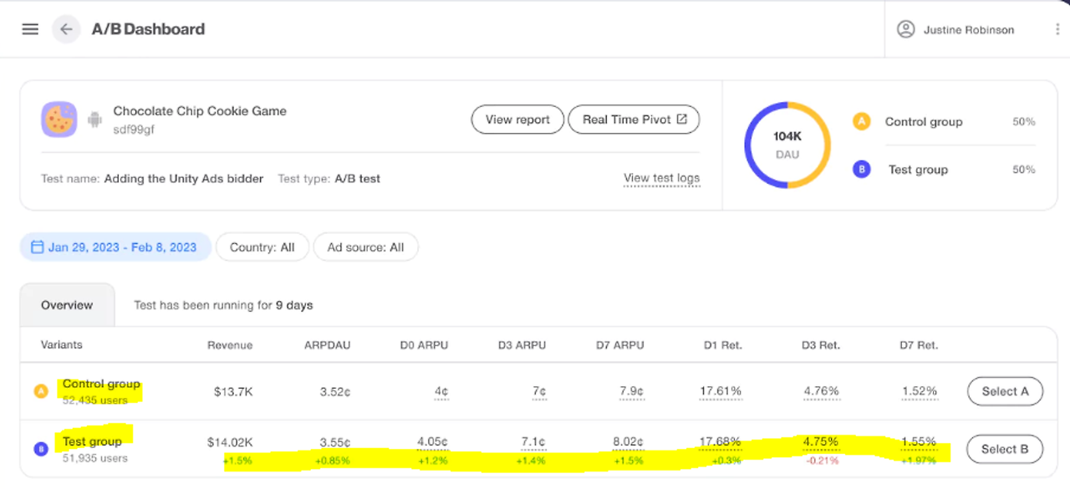Screen dimensions: 1070x489
Task: Click the Chocolate Chip Cookie Game app icon
Action: (59, 120)
